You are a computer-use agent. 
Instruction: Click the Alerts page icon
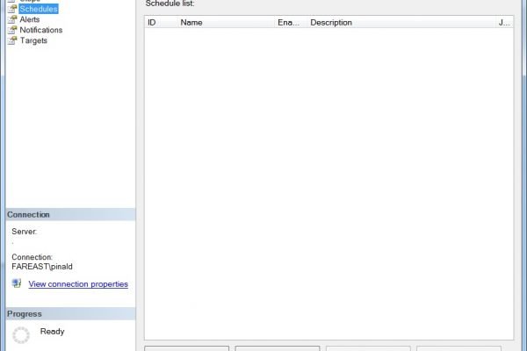(x=12, y=19)
